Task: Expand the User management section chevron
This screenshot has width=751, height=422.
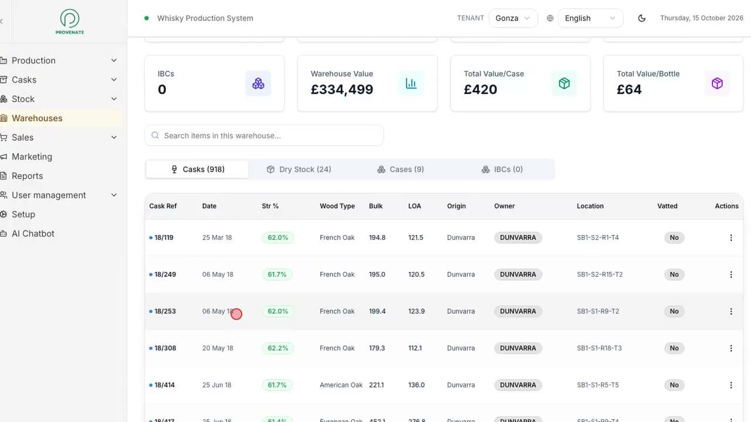Action: point(114,195)
